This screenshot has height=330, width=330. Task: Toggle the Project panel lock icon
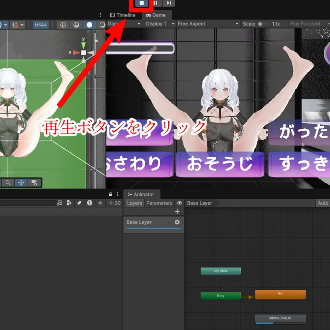tap(111, 194)
